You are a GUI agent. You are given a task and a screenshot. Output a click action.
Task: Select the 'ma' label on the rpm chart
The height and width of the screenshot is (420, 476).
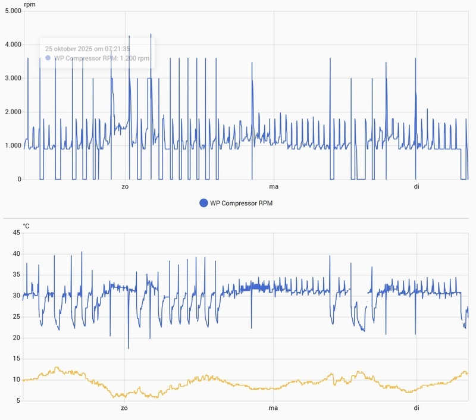274,187
